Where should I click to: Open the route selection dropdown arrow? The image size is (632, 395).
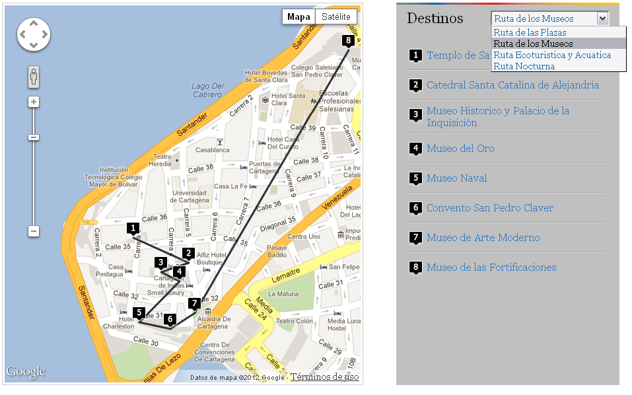[x=602, y=18]
